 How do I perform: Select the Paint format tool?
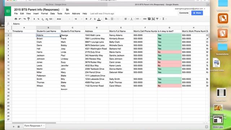click(x=29, y=19)
